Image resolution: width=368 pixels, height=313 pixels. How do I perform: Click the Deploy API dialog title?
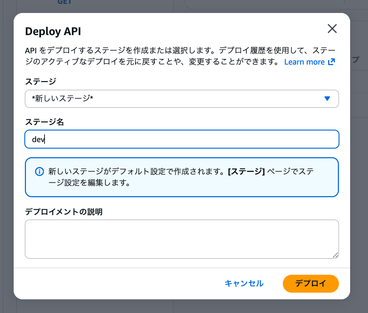click(x=53, y=31)
